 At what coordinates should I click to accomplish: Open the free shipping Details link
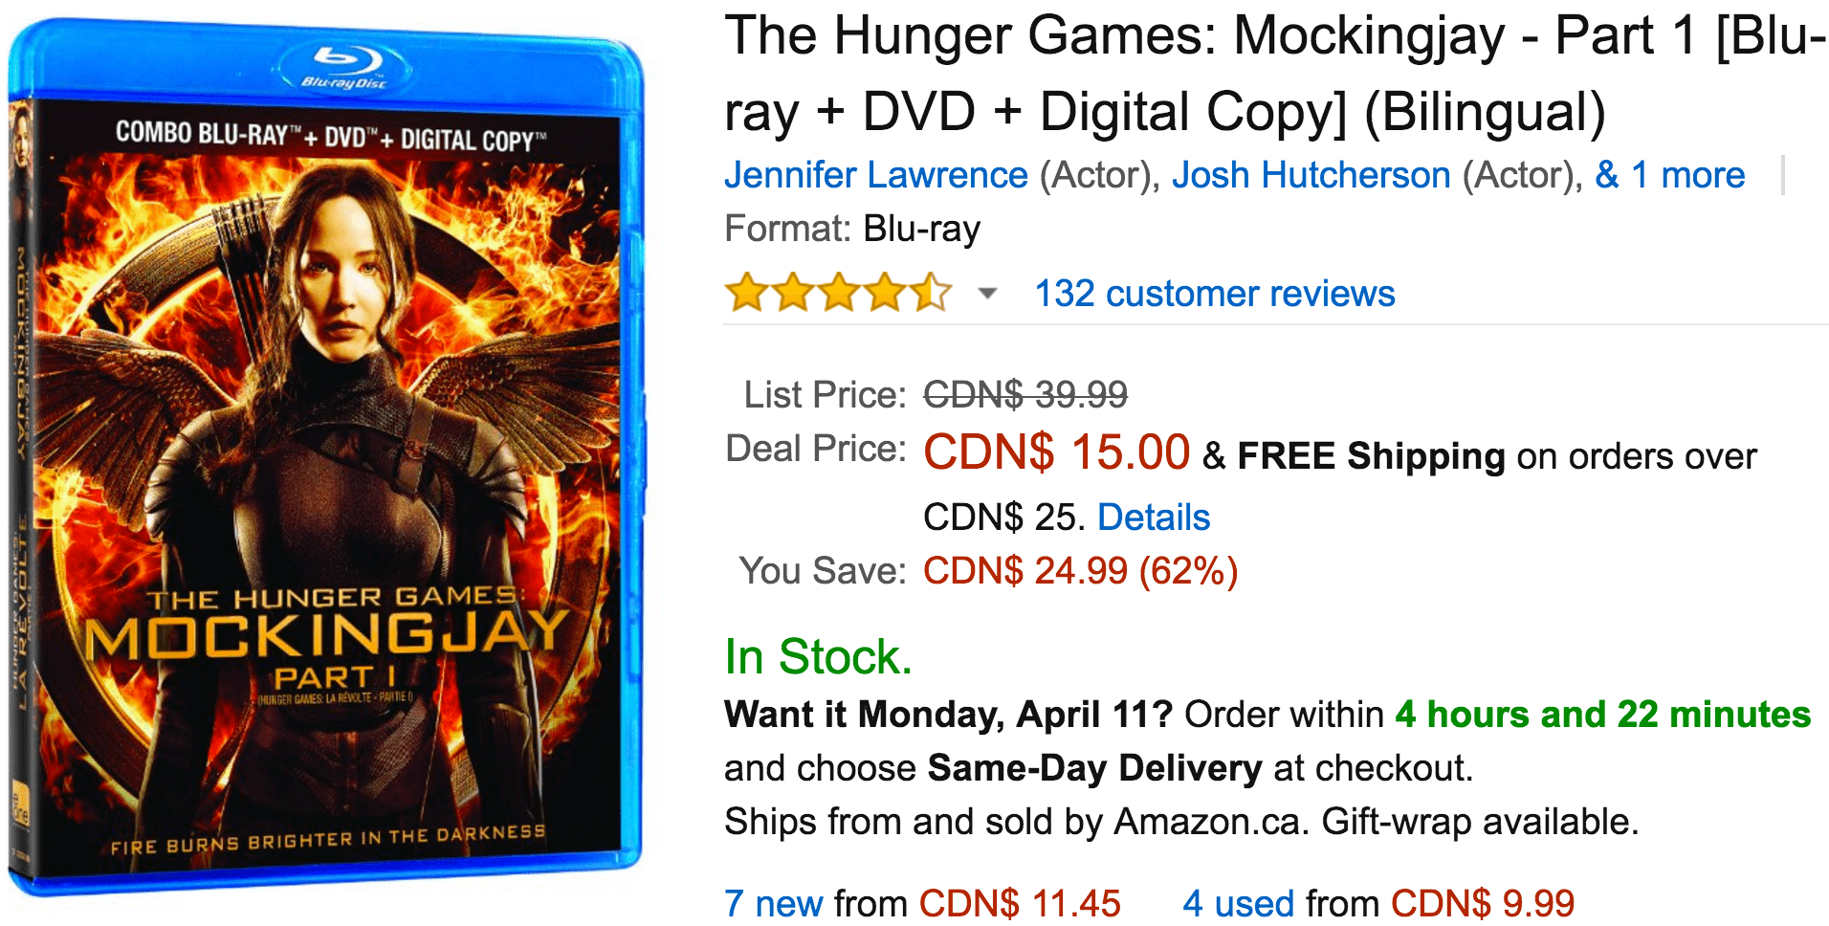[x=1154, y=518]
